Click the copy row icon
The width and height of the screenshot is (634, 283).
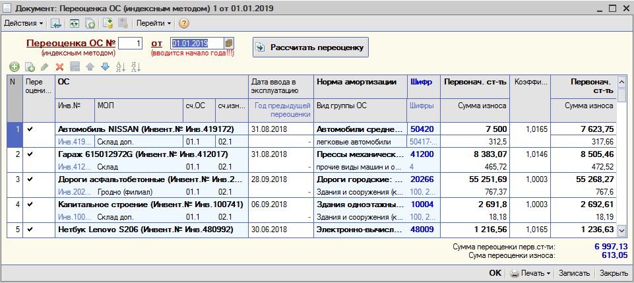point(30,67)
